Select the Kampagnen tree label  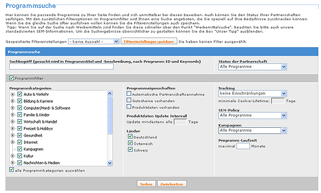tap(33, 149)
